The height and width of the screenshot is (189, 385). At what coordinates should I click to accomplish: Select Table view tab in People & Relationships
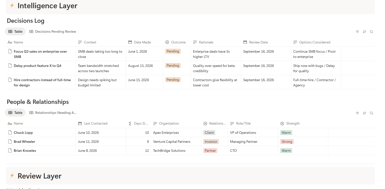pos(15,113)
